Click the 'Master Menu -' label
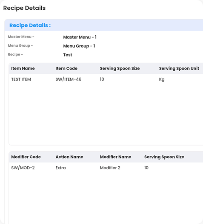 (21, 37)
